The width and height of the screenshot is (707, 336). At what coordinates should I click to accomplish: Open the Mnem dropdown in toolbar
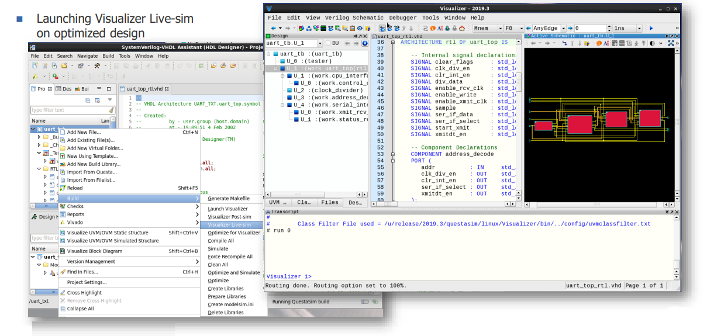pyautogui.click(x=500, y=28)
